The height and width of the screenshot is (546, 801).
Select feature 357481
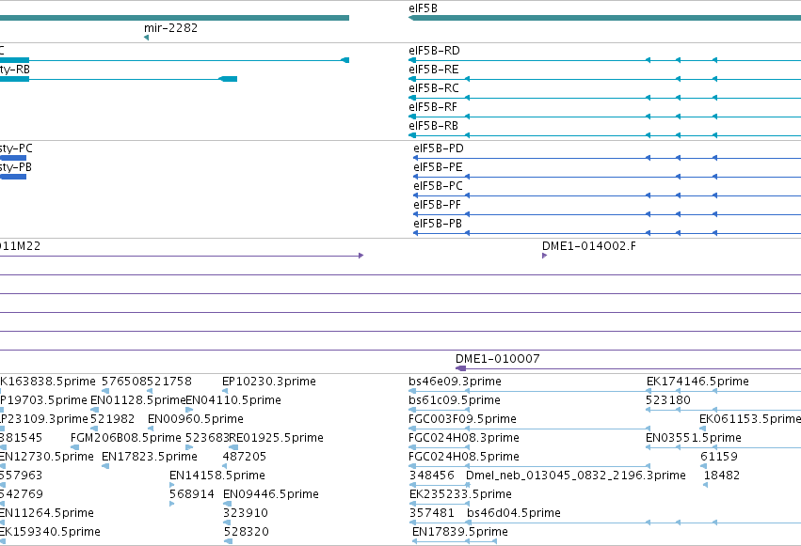[x=432, y=513]
